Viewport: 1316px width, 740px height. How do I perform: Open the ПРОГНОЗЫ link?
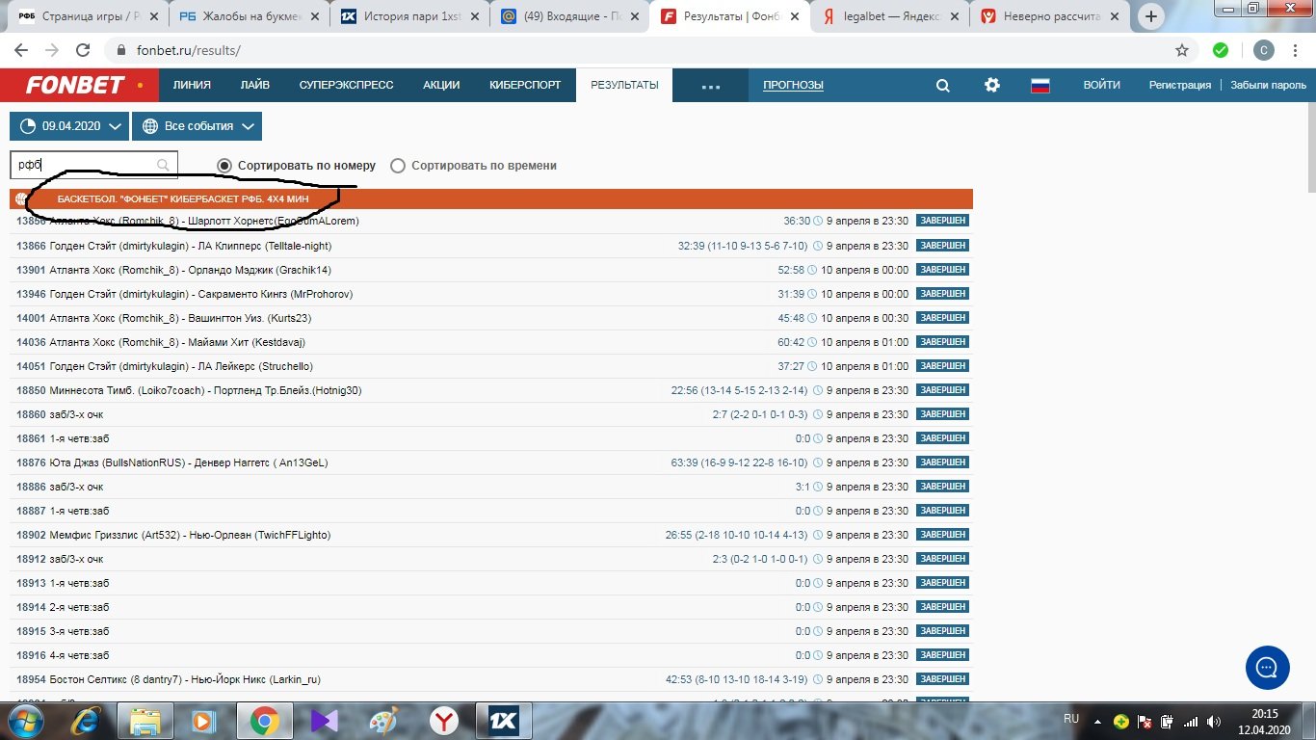(793, 85)
